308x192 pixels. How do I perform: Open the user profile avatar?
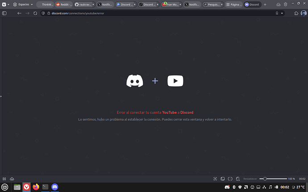(x=304, y=13)
